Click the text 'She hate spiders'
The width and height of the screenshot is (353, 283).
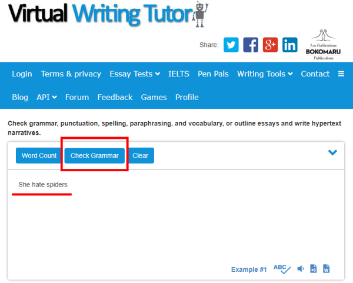(43, 185)
